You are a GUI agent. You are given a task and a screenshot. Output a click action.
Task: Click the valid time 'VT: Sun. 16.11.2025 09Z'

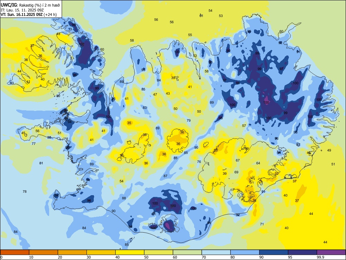pos(22,15)
